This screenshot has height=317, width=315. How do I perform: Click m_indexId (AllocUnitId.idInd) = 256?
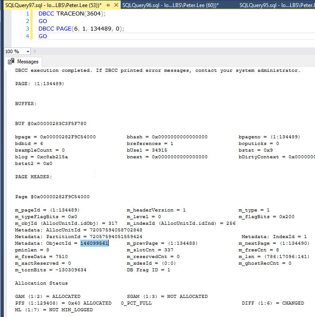[x=181, y=223]
